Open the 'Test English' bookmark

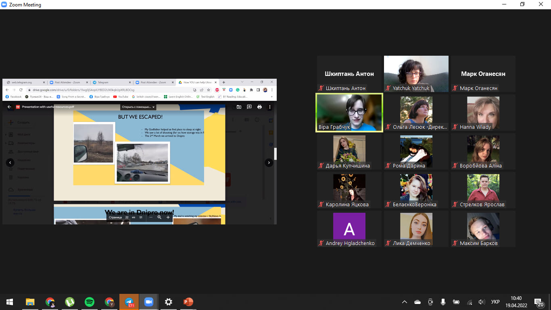pos(205,97)
